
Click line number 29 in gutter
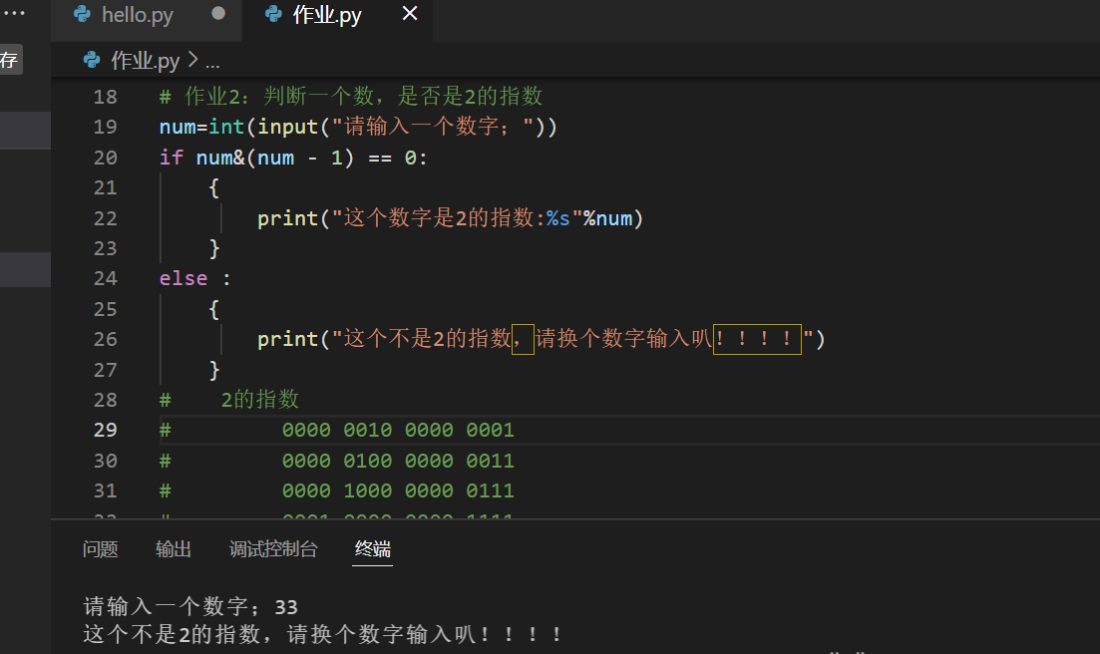106,430
